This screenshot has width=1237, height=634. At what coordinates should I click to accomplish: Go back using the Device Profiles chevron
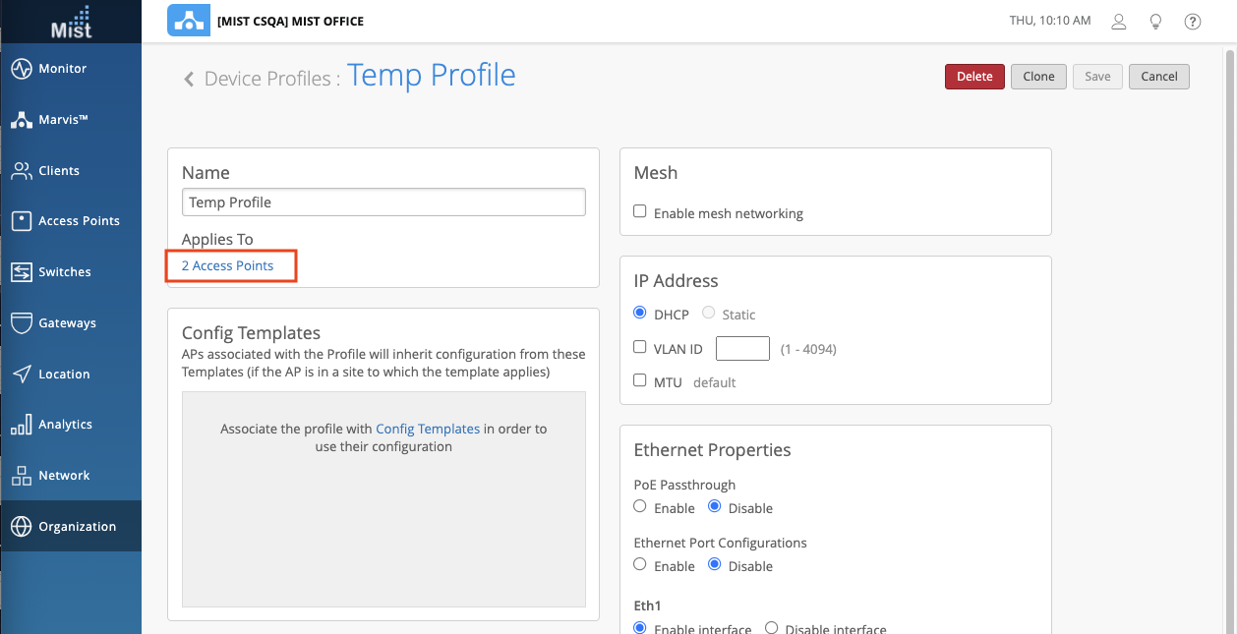click(x=189, y=79)
